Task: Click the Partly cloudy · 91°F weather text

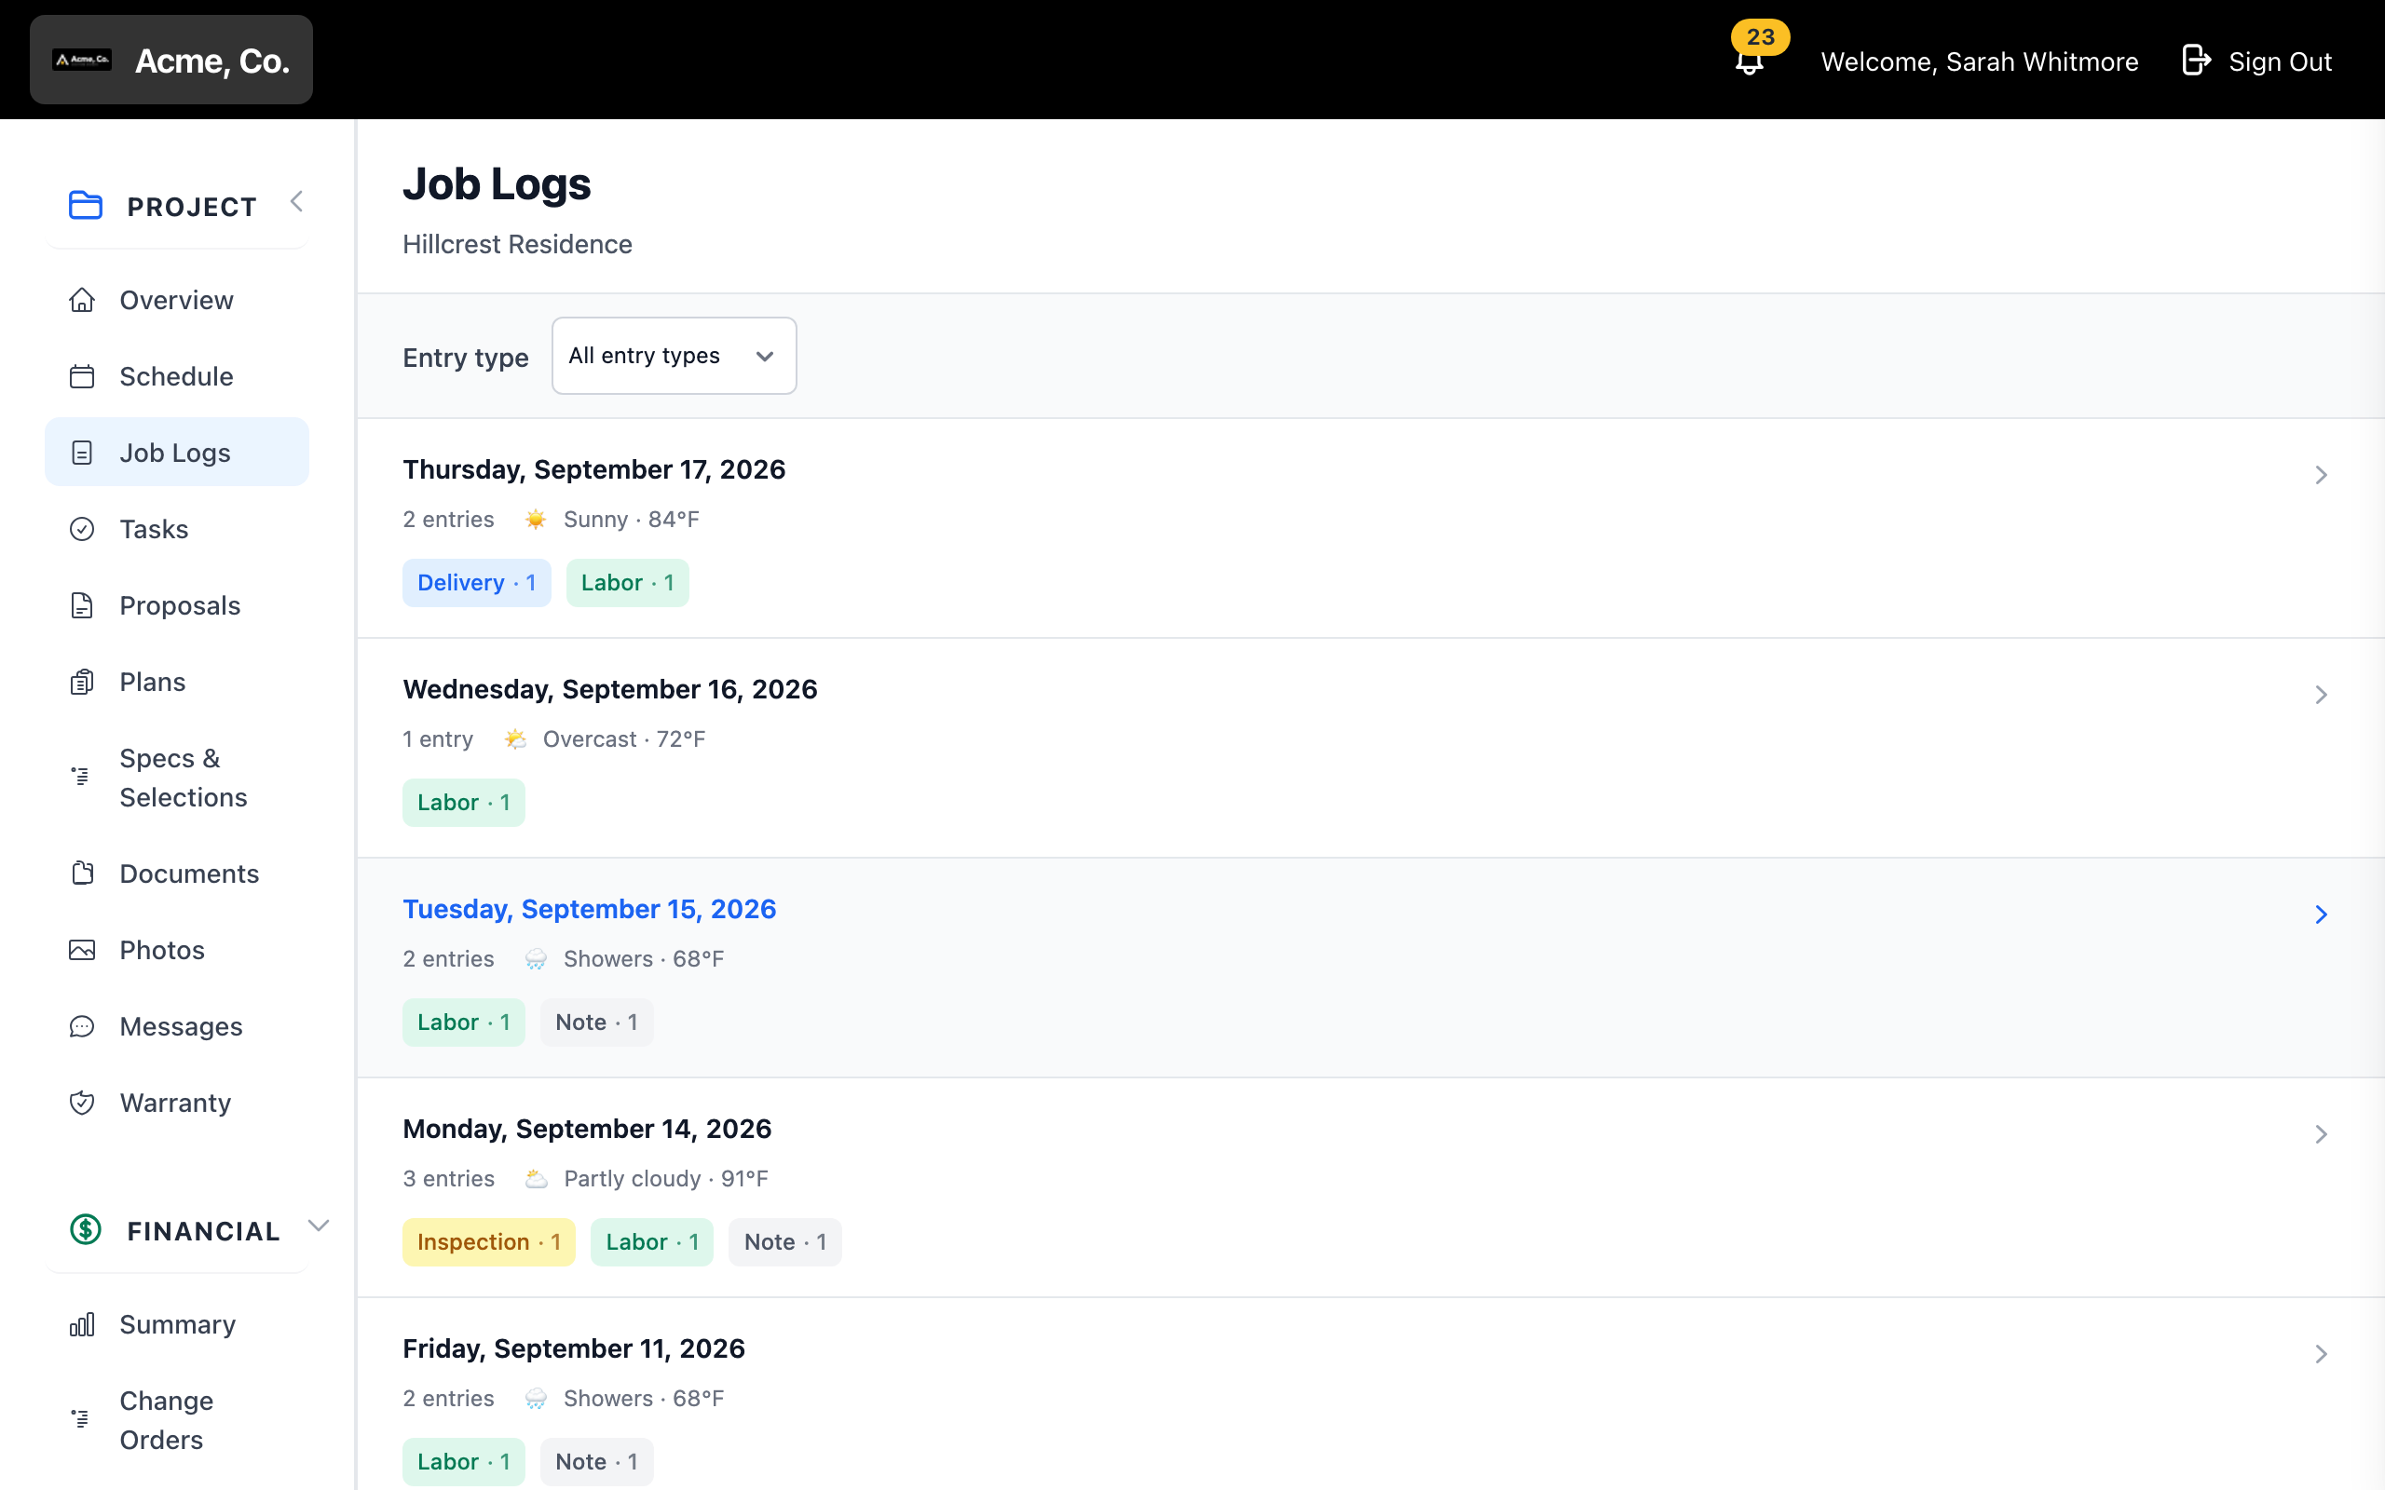Action: (666, 1179)
